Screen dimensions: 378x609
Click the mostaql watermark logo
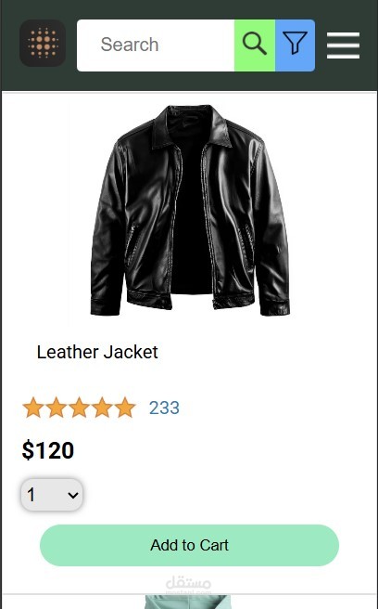(188, 585)
